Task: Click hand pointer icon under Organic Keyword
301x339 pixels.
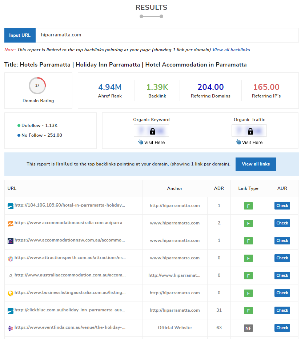Action: click(x=140, y=142)
